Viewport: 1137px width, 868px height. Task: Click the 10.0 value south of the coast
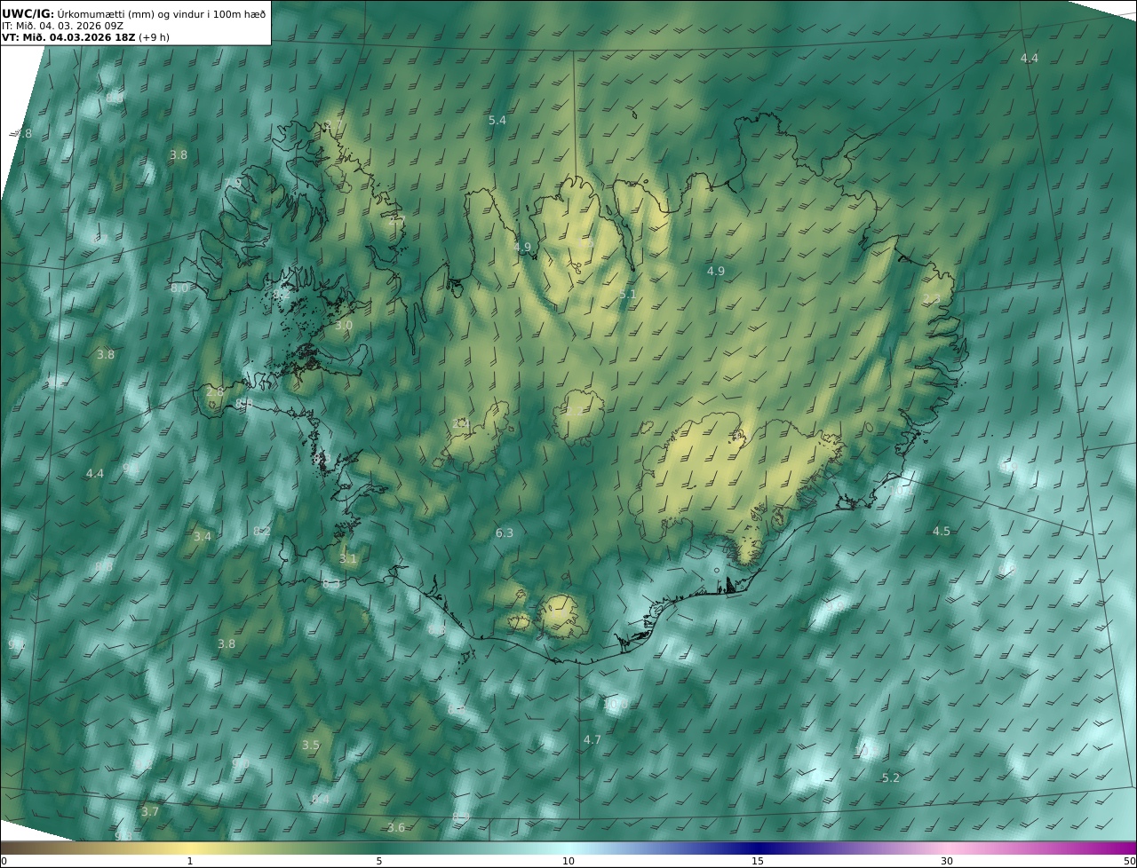coord(616,705)
